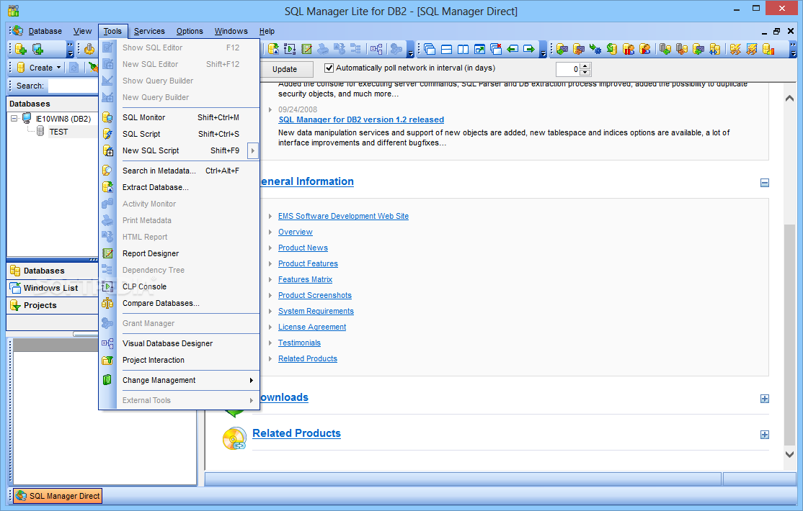Select Visual Database Designer menu item
The height and width of the screenshot is (511, 803).
[x=179, y=344]
